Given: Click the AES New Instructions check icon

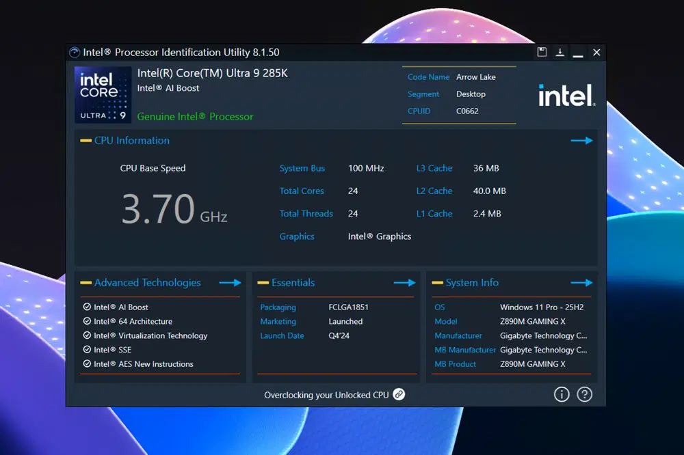Looking at the screenshot, I should pyautogui.click(x=87, y=363).
